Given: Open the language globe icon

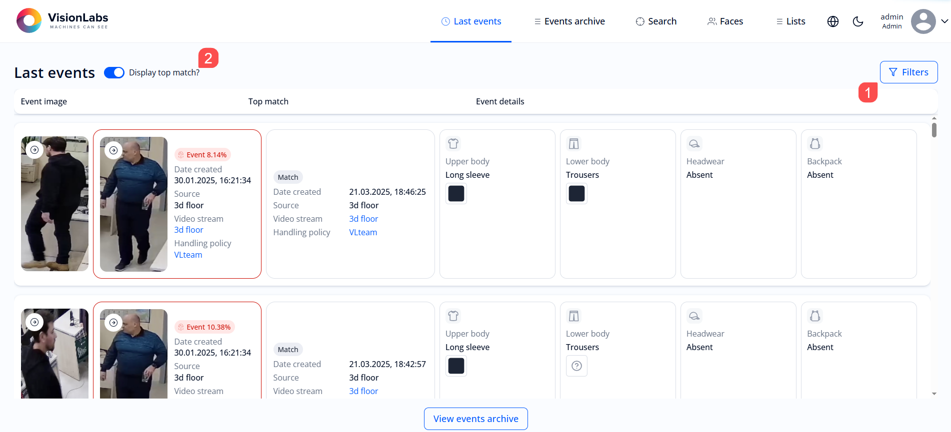Looking at the screenshot, I should [x=833, y=21].
